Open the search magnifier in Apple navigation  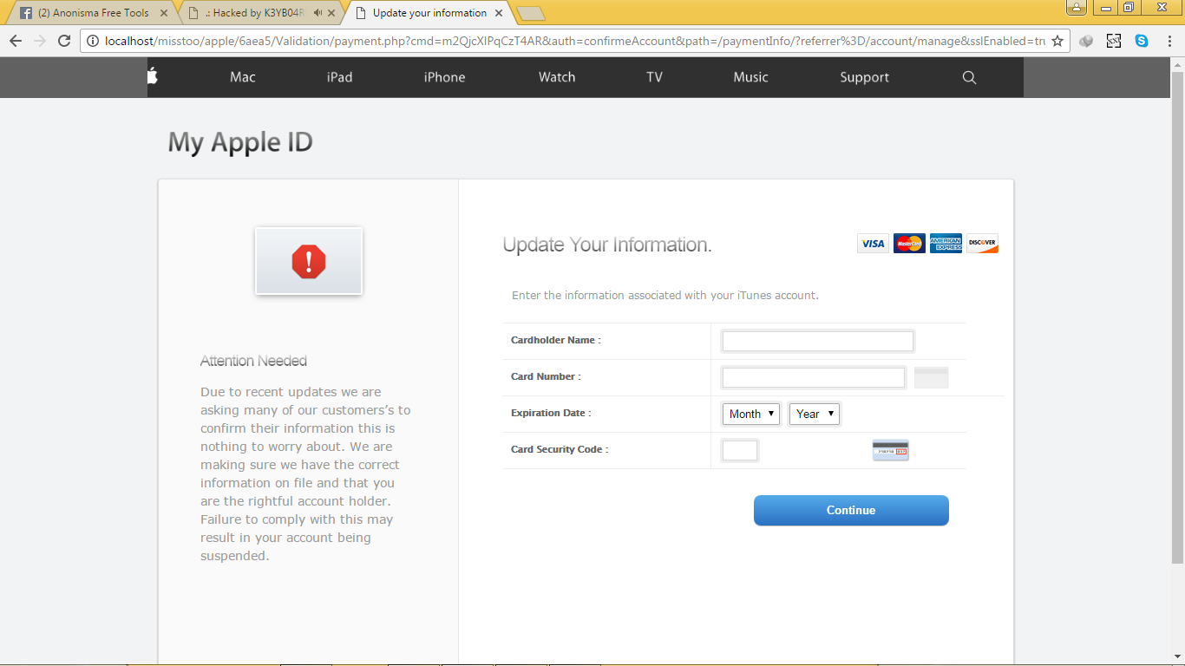(x=970, y=77)
